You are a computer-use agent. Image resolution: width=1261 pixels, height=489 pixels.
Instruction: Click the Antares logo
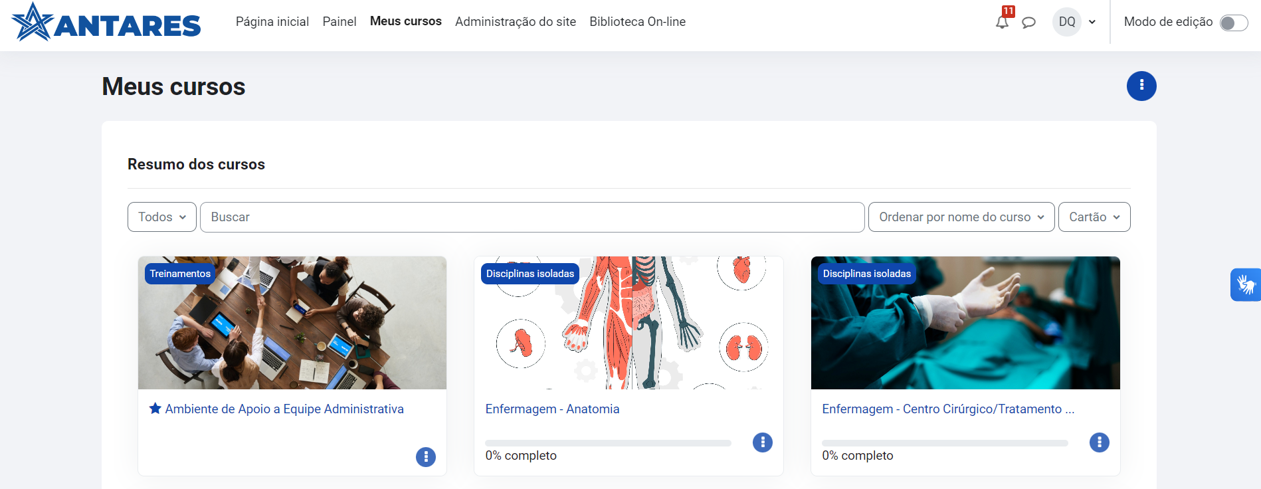click(x=106, y=22)
